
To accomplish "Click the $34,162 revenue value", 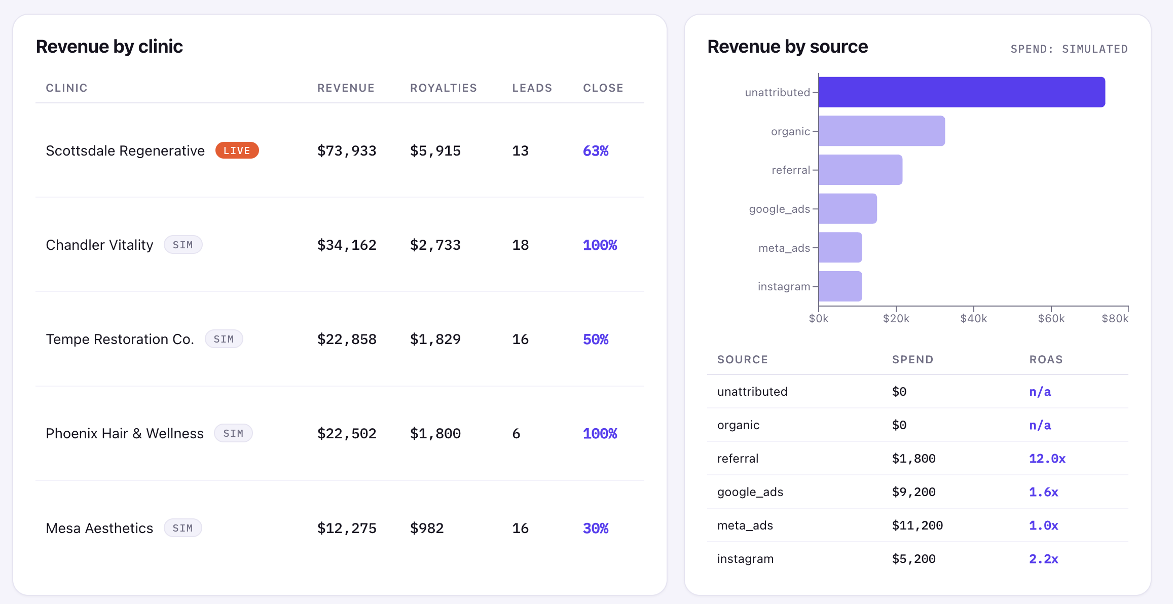I will click(347, 245).
